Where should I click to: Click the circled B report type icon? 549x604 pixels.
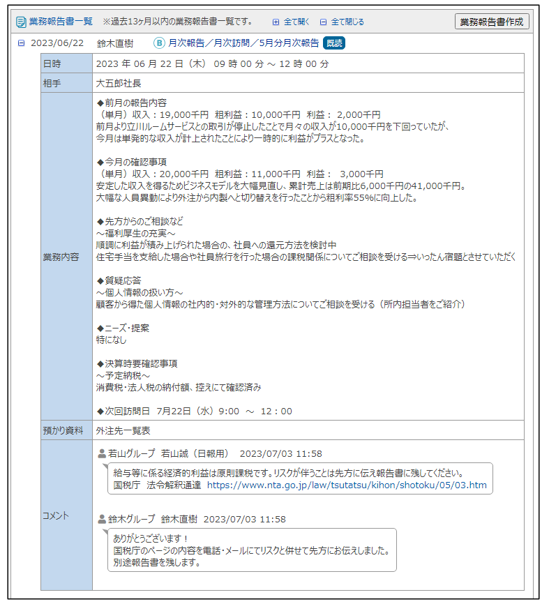[x=159, y=43]
